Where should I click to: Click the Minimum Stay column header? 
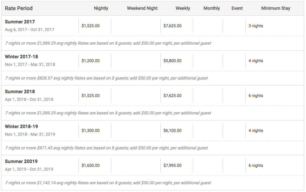click(x=276, y=8)
